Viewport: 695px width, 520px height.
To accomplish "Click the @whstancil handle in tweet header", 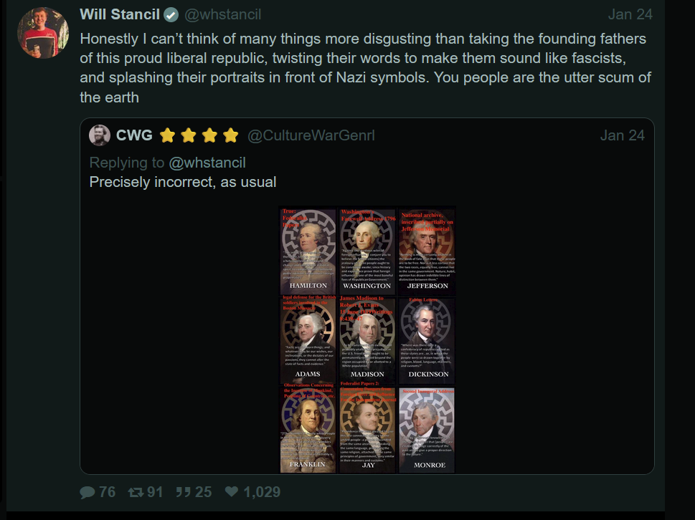I will point(222,14).
